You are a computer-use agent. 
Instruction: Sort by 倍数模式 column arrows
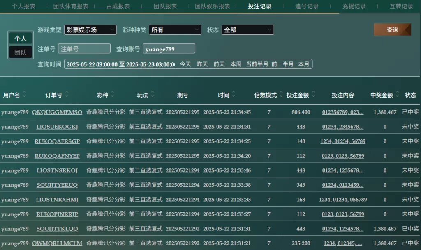click(281, 94)
